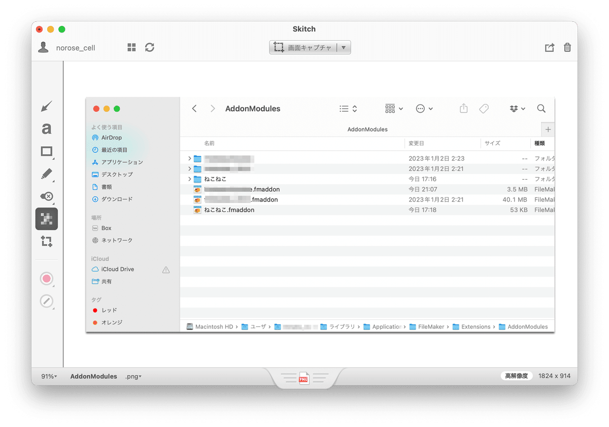Click the grid capture-modes icon
Screen dimensions: 609x427
(131, 47)
